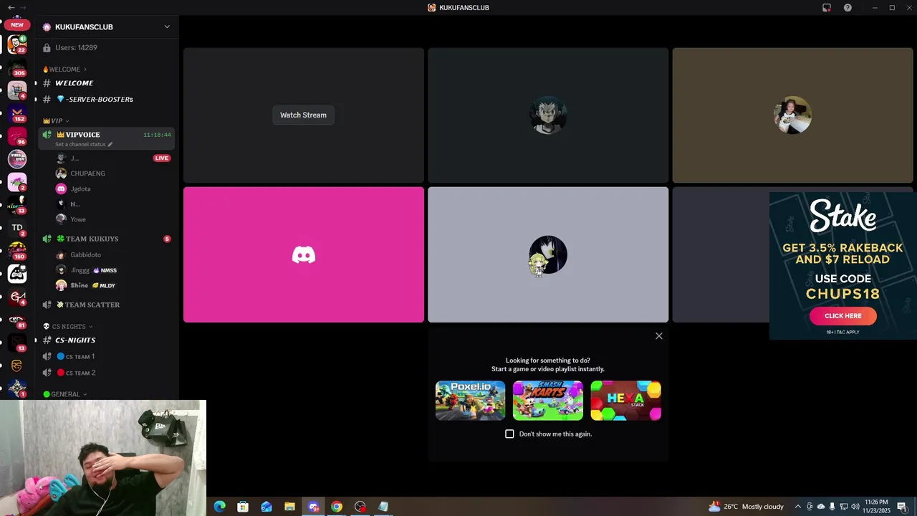Switch to Discord taskbar icon
The width and height of the screenshot is (917, 516).
[313, 507]
